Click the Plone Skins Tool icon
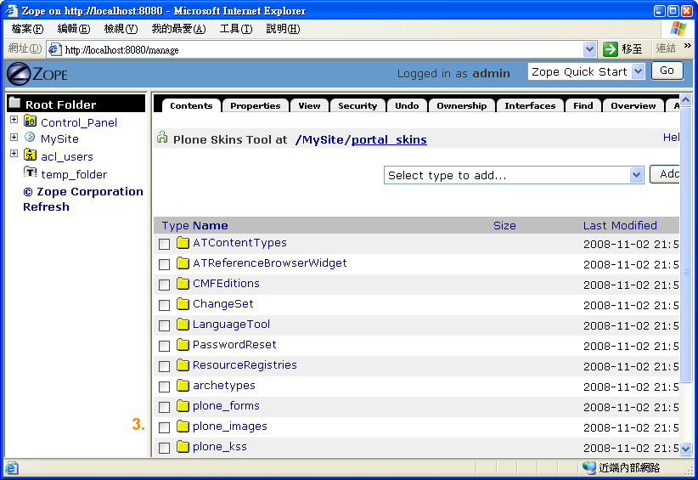 tap(162, 138)
